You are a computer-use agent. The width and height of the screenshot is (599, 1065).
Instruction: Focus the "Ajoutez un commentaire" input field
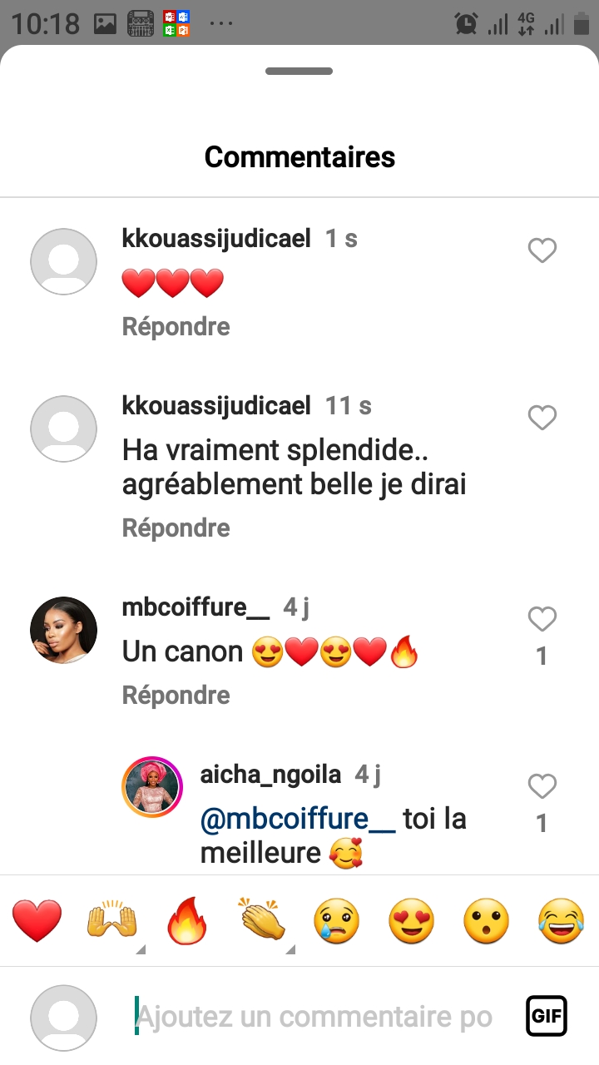[316, 1017]
